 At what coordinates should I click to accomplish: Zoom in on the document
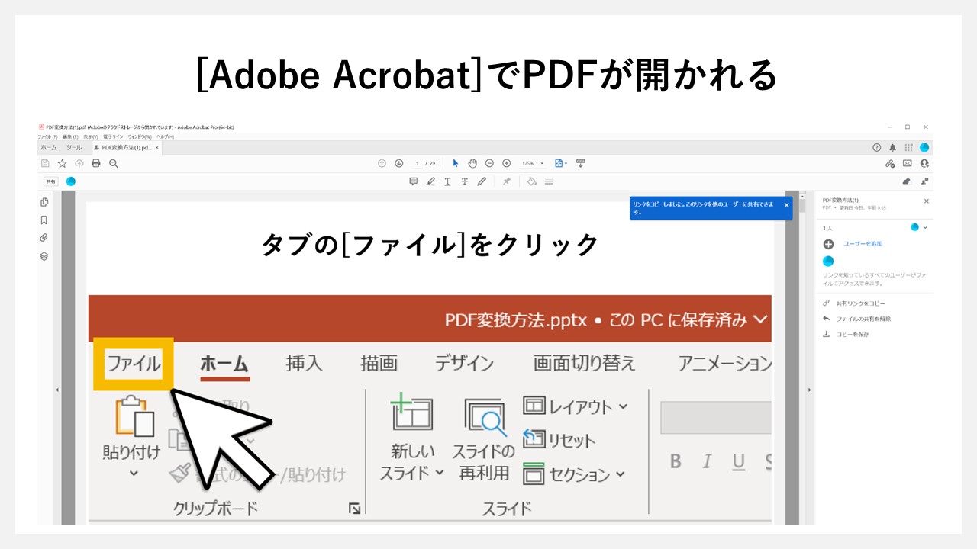click(506, 163)
